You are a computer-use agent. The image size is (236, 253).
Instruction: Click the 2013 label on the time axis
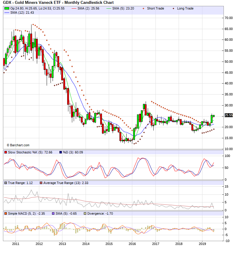point(62,244)
